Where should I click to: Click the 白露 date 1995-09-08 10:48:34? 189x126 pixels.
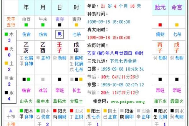click(x=122, y=69)
